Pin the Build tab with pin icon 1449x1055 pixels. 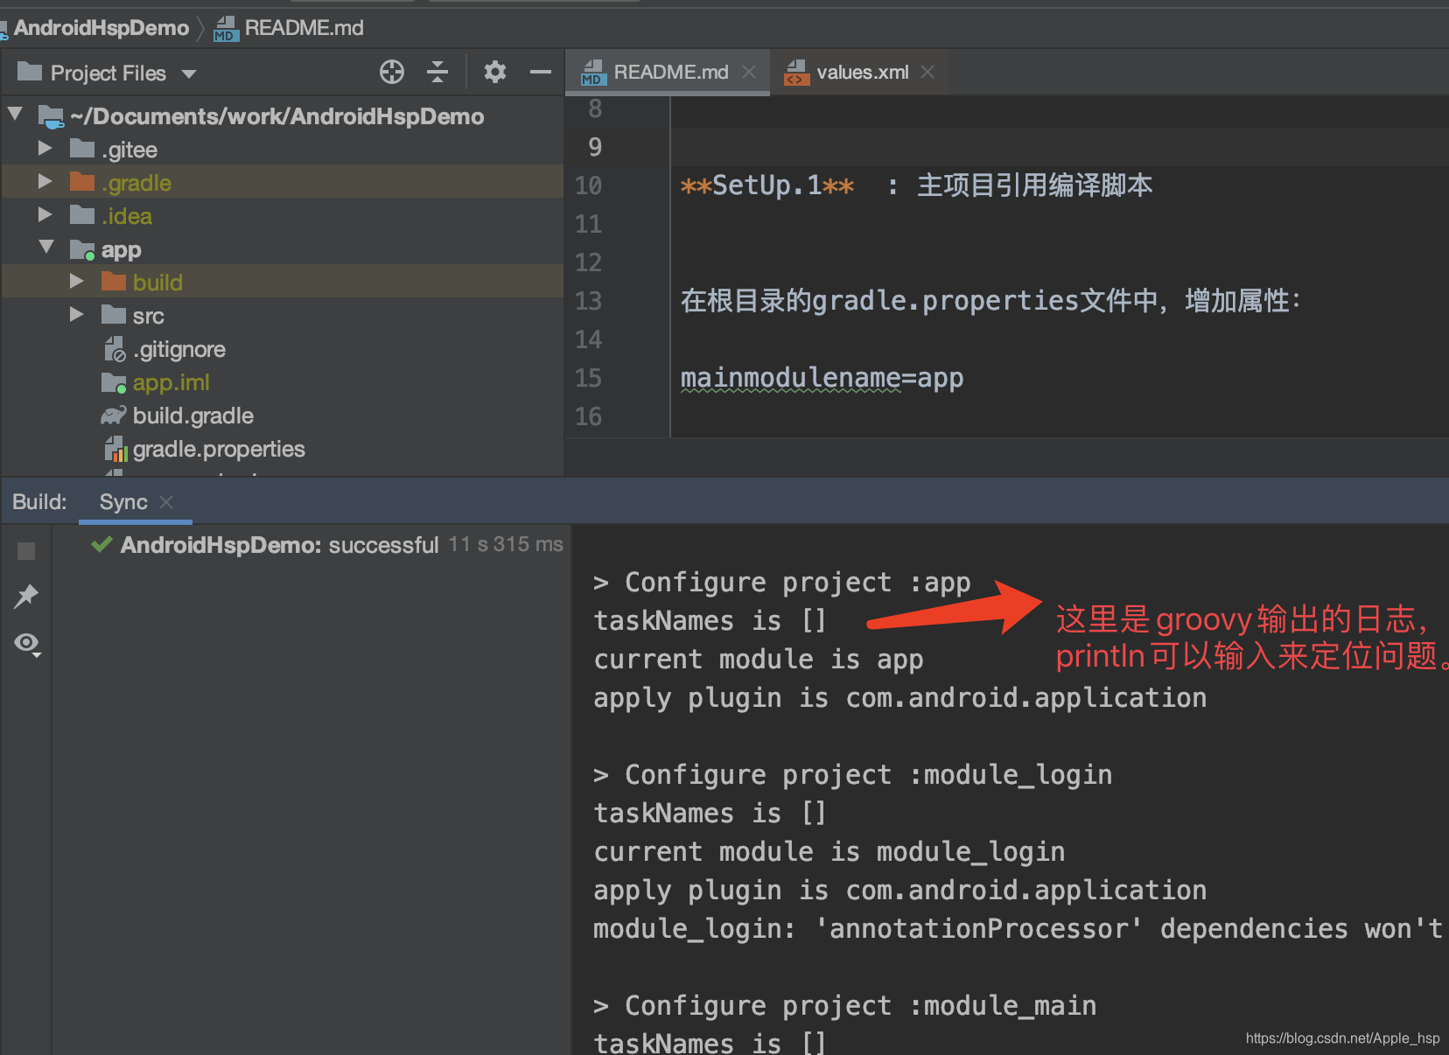point(26,597)
